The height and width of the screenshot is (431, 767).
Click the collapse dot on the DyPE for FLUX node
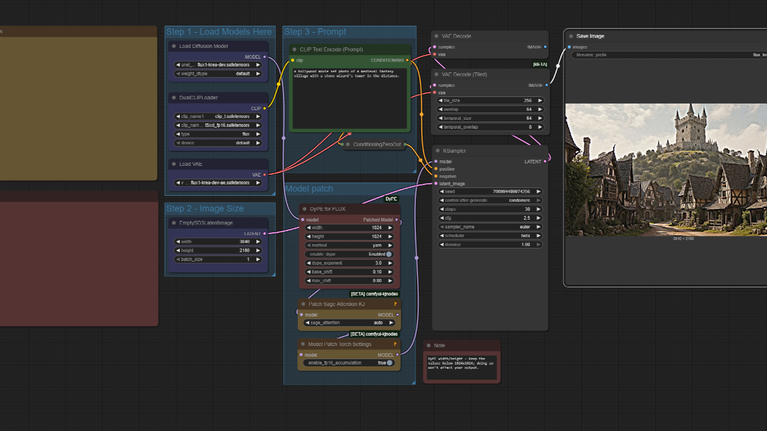306,209
